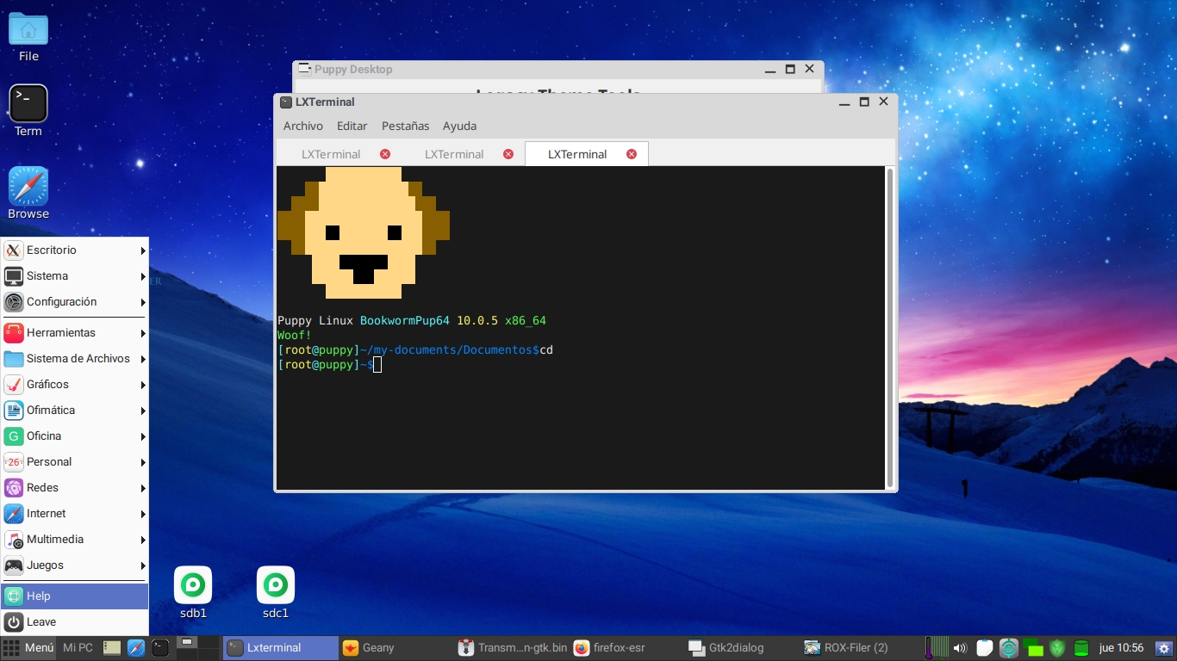Open the settings gear in the tray corner
The width and height of the screenshot is (1177, 661).
(1164, 648)
